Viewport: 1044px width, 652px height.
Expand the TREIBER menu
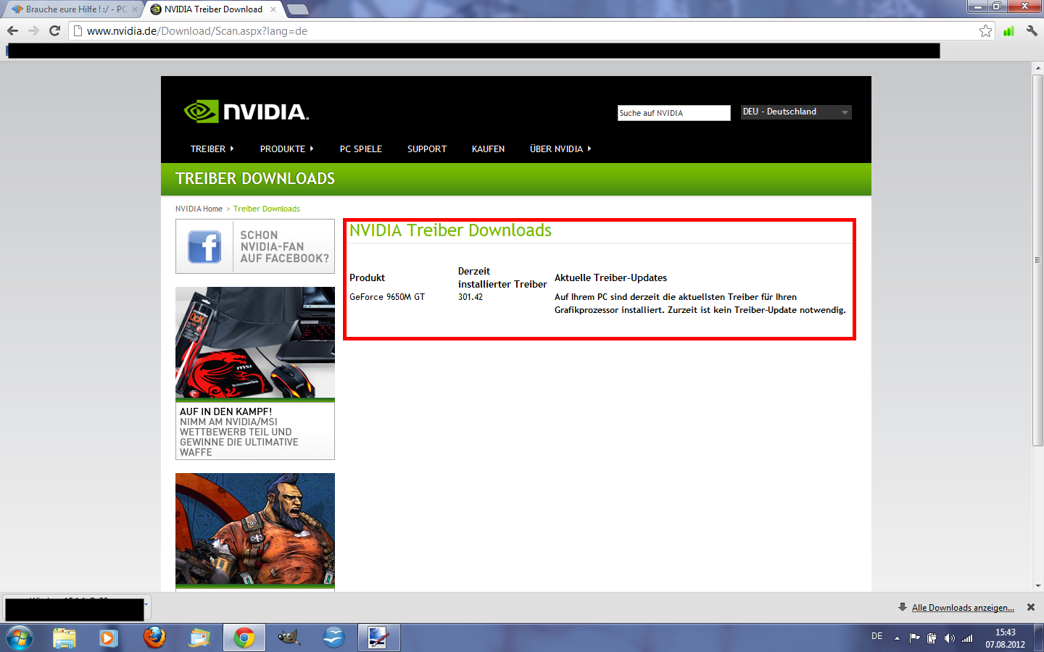[212, 149]
